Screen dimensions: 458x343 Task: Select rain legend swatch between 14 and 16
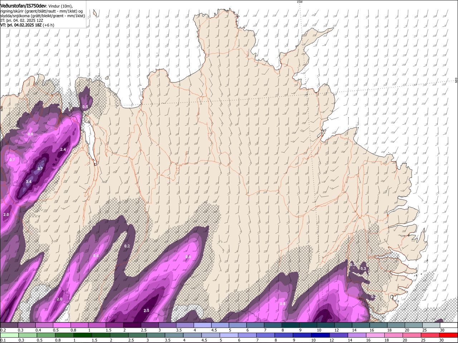coord(356,335)
